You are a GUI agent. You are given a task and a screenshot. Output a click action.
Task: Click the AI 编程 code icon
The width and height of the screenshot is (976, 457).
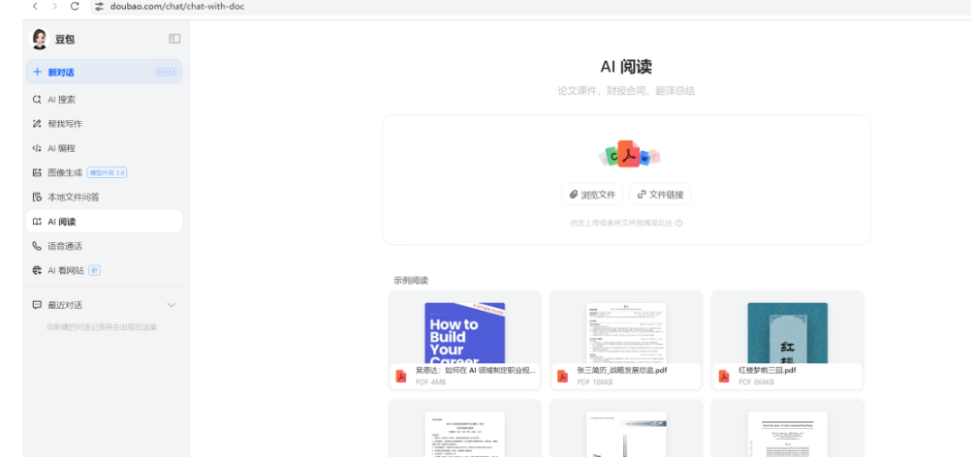[37, 148]
